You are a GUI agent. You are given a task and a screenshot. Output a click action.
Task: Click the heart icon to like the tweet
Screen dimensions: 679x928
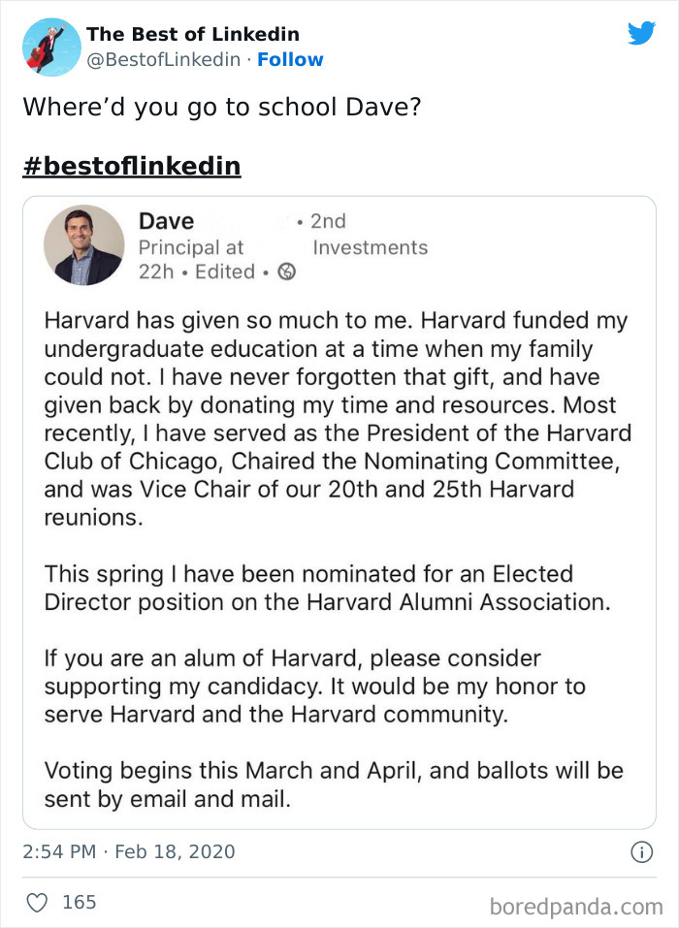coord(37,902)
